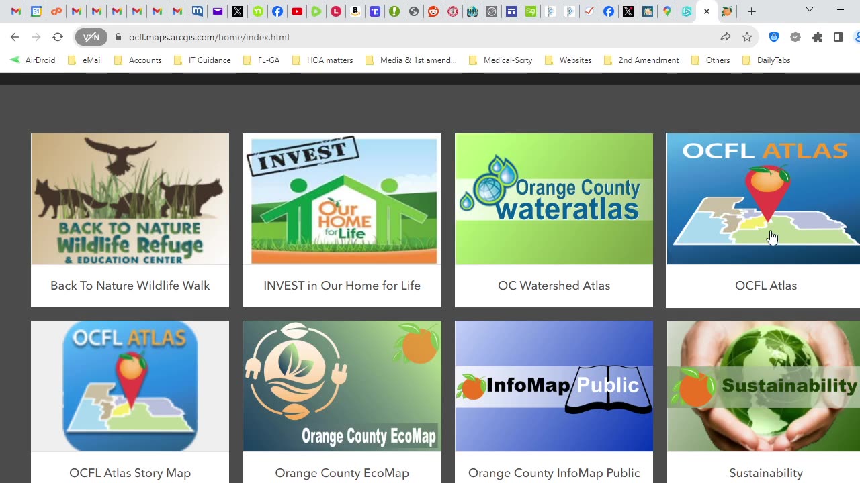Switch to the Mastodon tab
This screenshot has width=860, height=483.
pyautogui.click(x=198, y=11)
